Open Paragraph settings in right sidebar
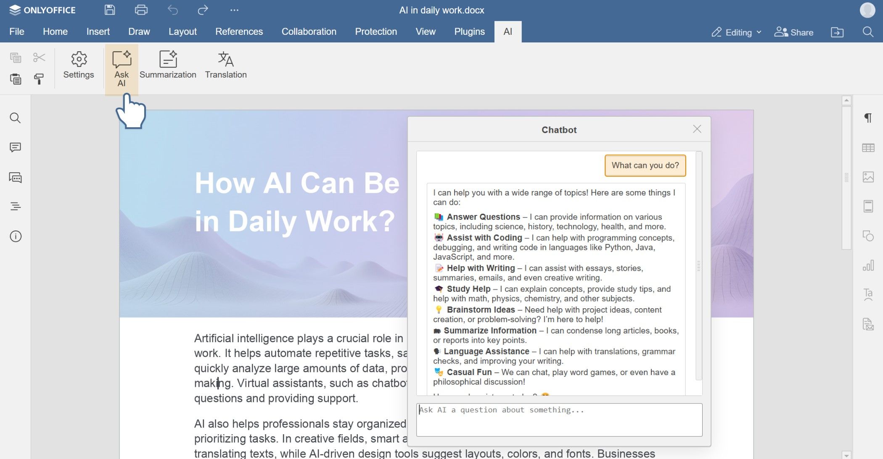Screen dimensions: 883x459 (868, 118)
